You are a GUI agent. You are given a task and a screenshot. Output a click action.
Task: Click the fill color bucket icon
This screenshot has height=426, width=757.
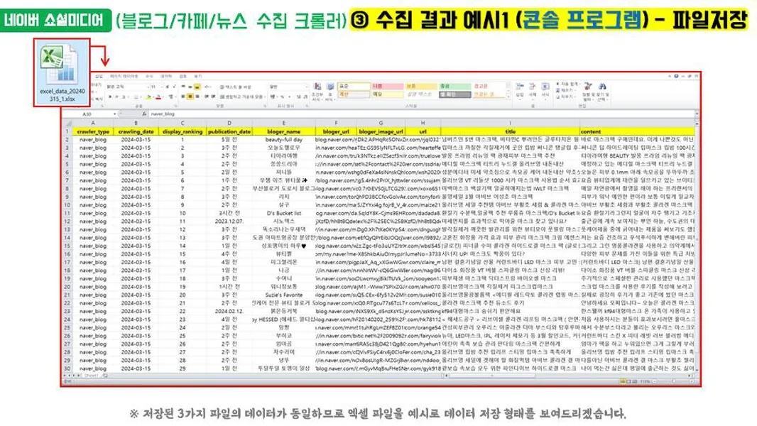click(148, 97)
